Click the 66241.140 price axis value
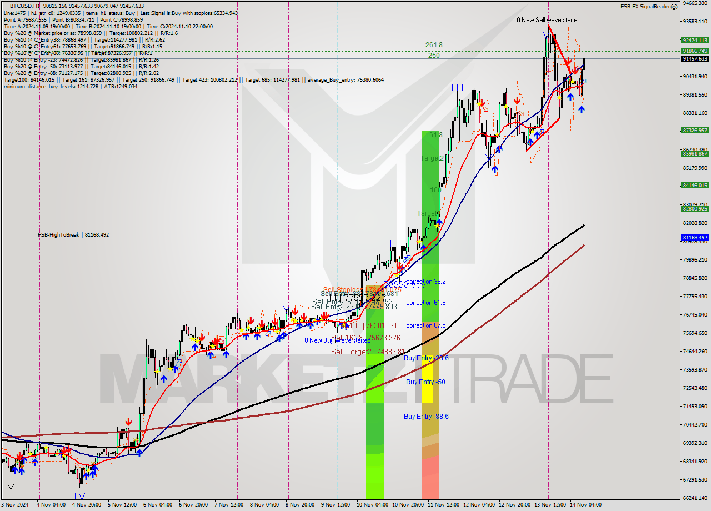Image resolution: width=711 pixels, height=511 pixels. 695,498
